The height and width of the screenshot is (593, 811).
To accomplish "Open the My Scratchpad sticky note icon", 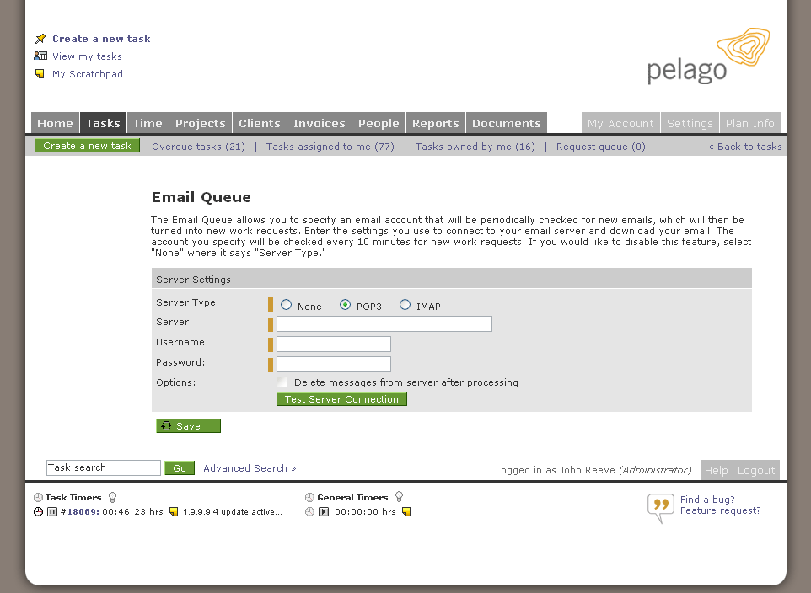I will (x=38, y=74).
